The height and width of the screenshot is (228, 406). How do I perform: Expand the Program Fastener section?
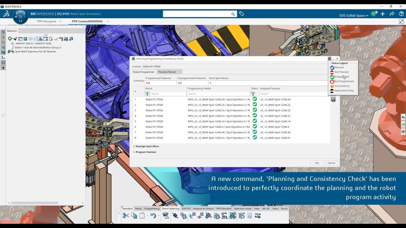pos(134,152)
